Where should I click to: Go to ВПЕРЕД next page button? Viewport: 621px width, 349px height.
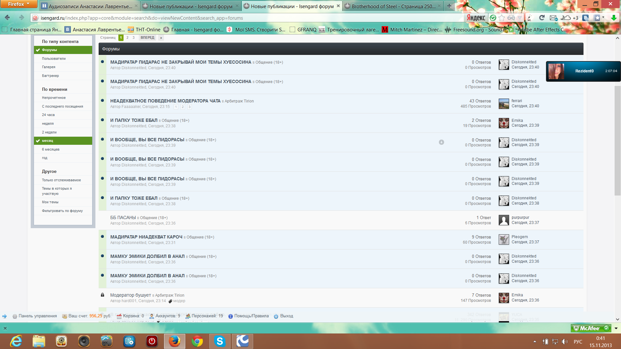click(x=147, y=38)
